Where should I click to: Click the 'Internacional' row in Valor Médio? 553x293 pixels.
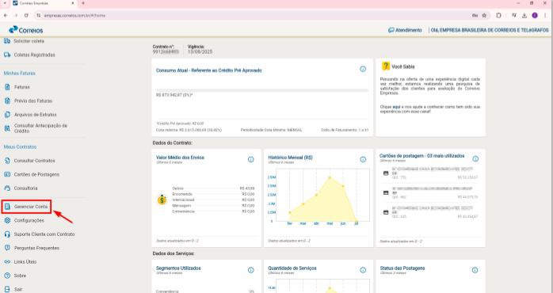(x=213, y=200)
